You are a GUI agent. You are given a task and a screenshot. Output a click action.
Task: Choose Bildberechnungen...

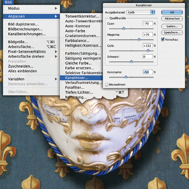(x=25, y=29)
